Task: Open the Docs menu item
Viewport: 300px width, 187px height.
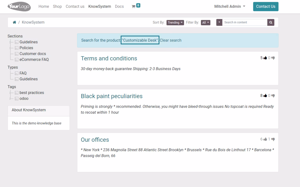Action: 119,6
